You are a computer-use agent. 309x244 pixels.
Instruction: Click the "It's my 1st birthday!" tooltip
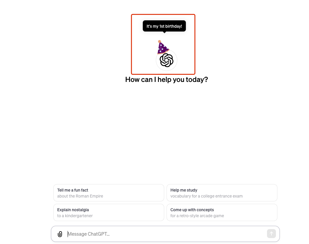[164, 26]
